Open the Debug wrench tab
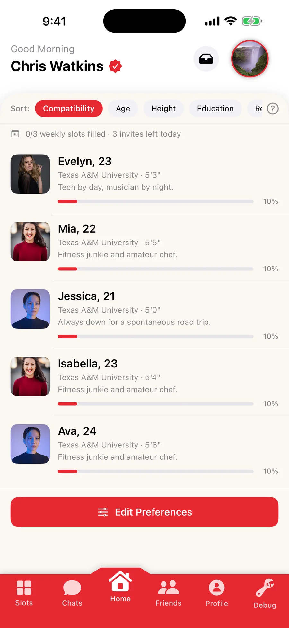Viewport: 289px width, 628px height. (x=265, y=594)
